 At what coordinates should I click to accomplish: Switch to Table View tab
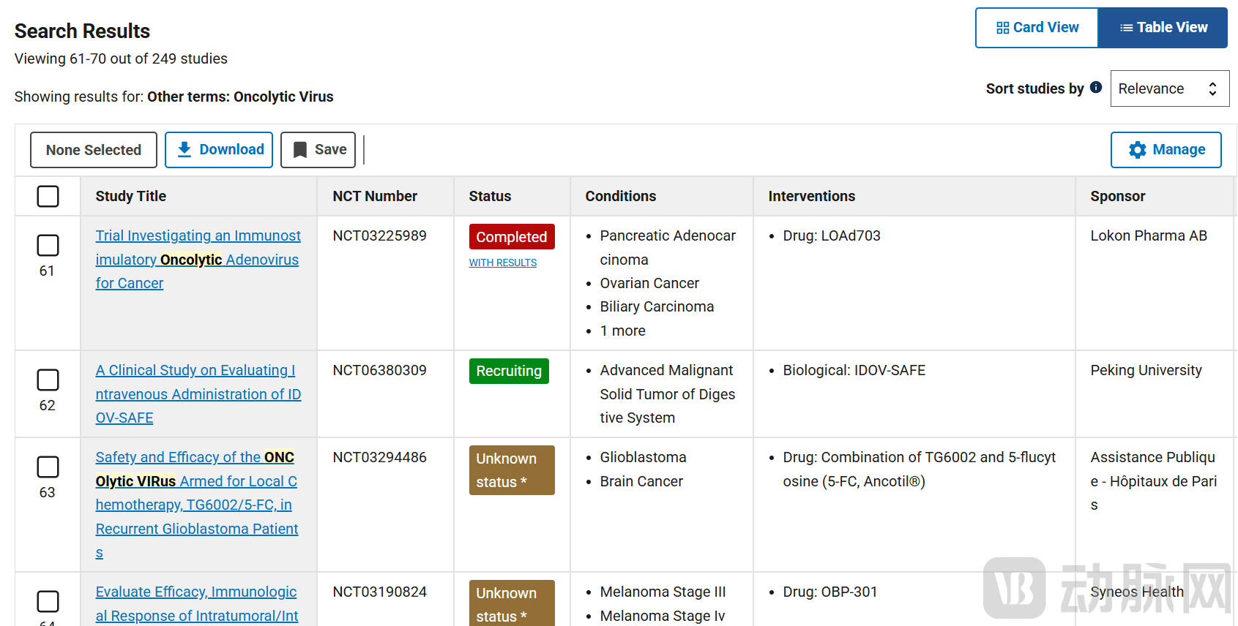coord(1163,28)
